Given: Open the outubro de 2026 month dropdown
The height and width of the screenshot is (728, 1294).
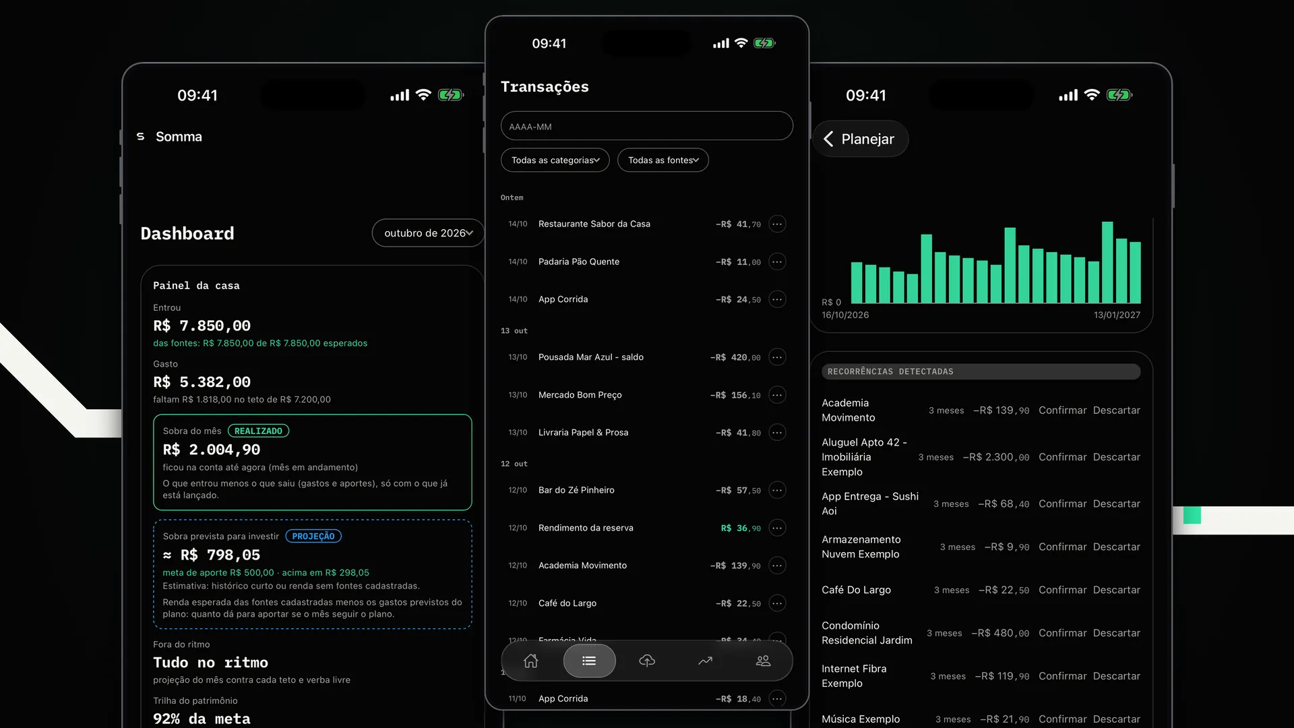Looking at the screenshot, I should pos(428,233).
